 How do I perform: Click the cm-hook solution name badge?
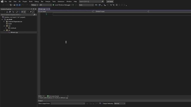tap(110, 1)
